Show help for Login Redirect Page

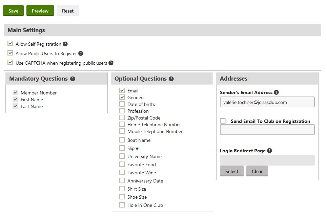point(269,151)
